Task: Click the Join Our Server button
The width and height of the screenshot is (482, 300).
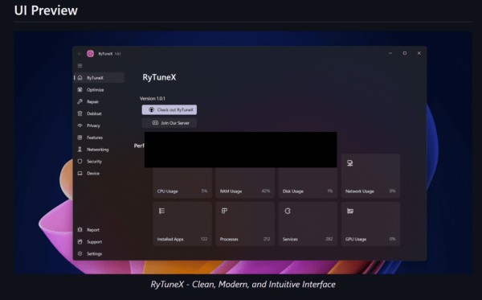Action: click(170, 123)
